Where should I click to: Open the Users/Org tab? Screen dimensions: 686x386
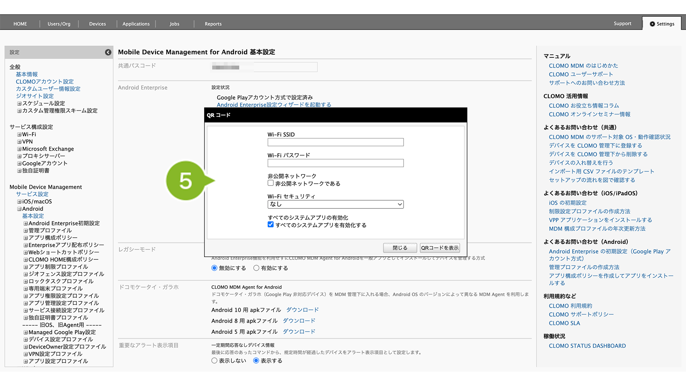tap(59, 24)
